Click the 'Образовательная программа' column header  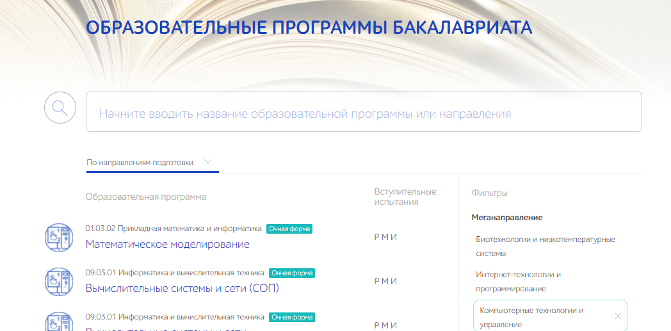click(x=146, y=197)
